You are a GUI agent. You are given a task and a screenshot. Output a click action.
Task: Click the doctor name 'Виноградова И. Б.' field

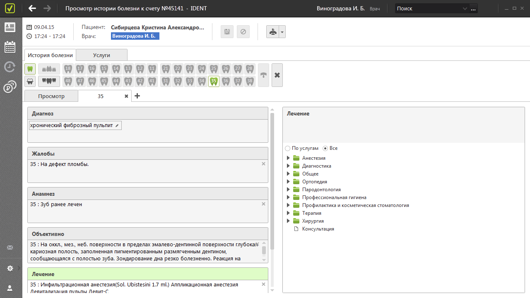[x=135, y=36]
